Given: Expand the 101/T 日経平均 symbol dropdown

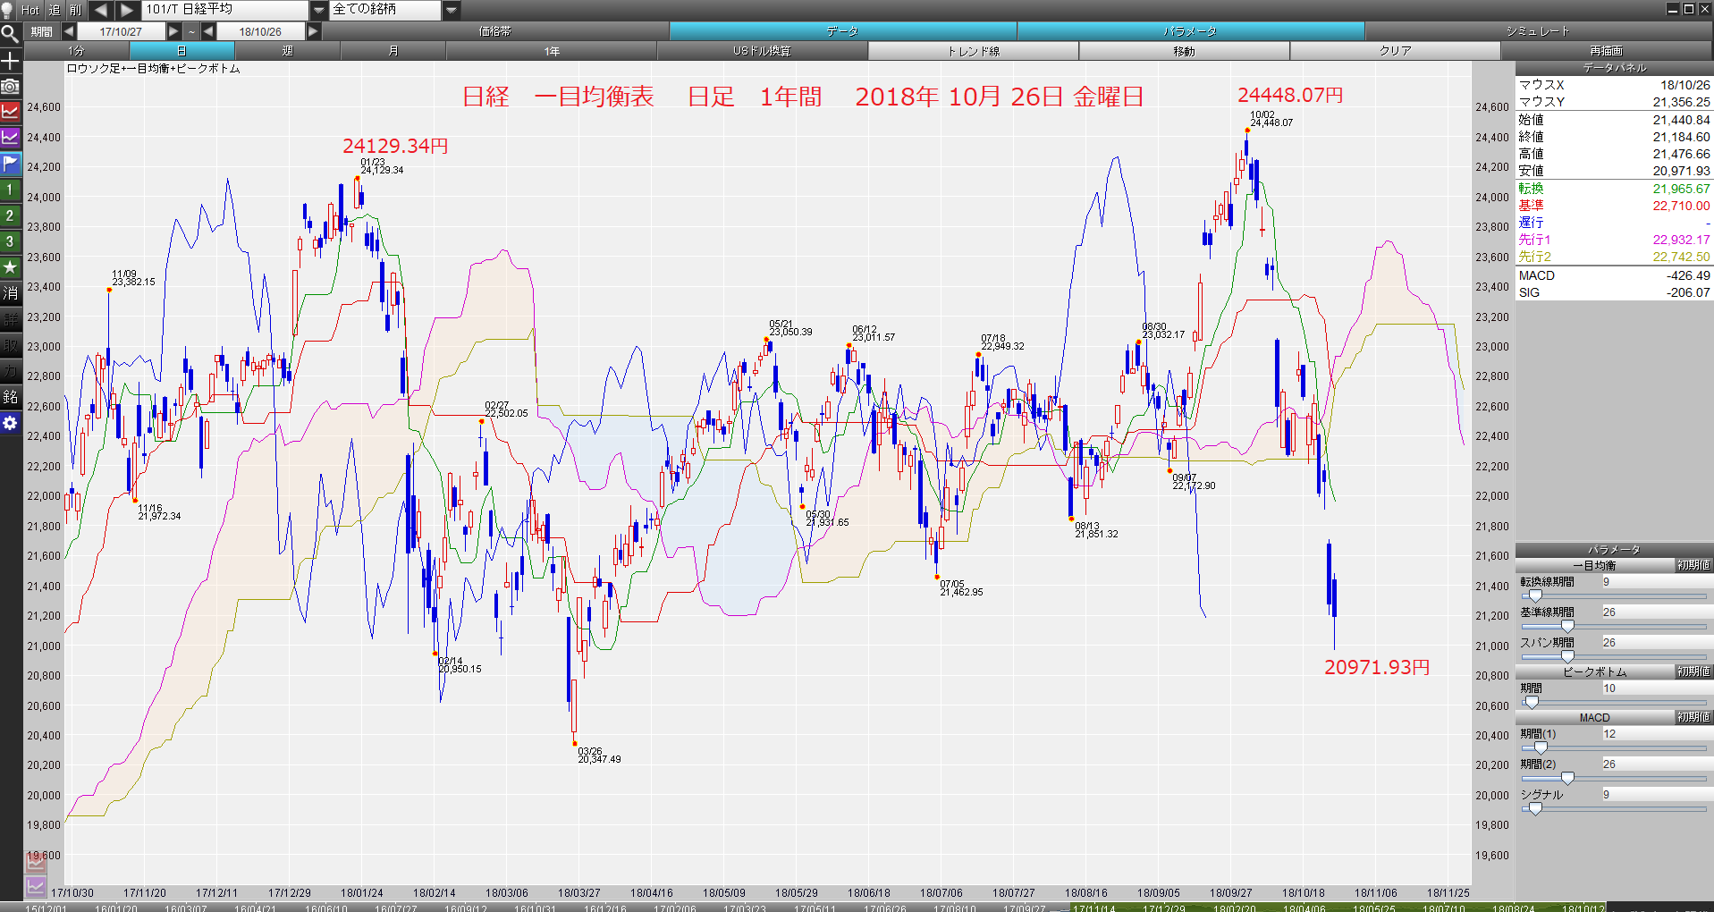Looking at the screenshot, I should 318,10.
